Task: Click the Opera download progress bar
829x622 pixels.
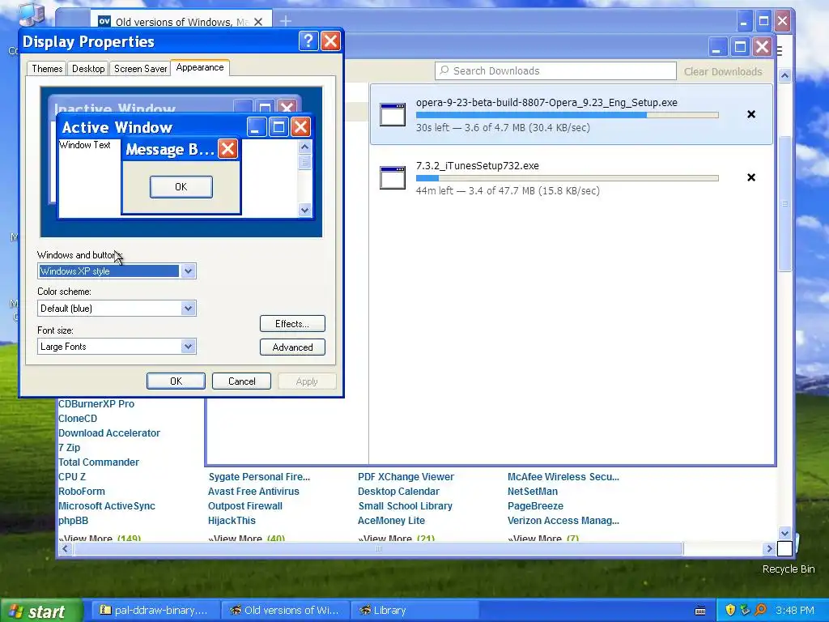Action: click(x=568, y=115)
